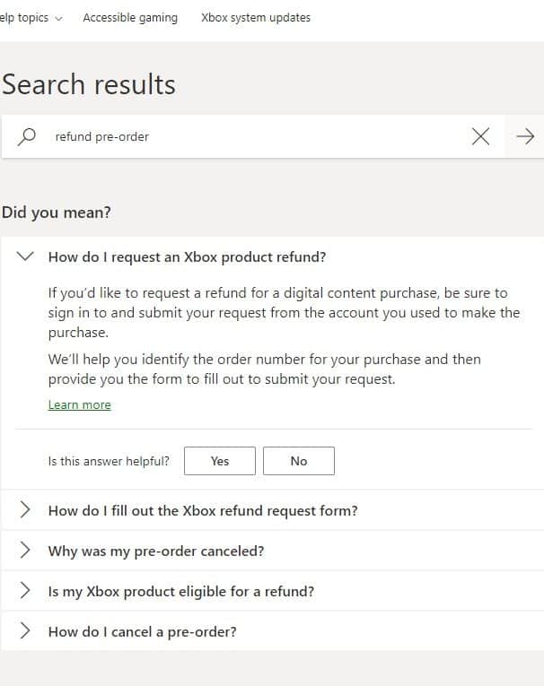Click the magnifying glass search icon

click(27, 136)
